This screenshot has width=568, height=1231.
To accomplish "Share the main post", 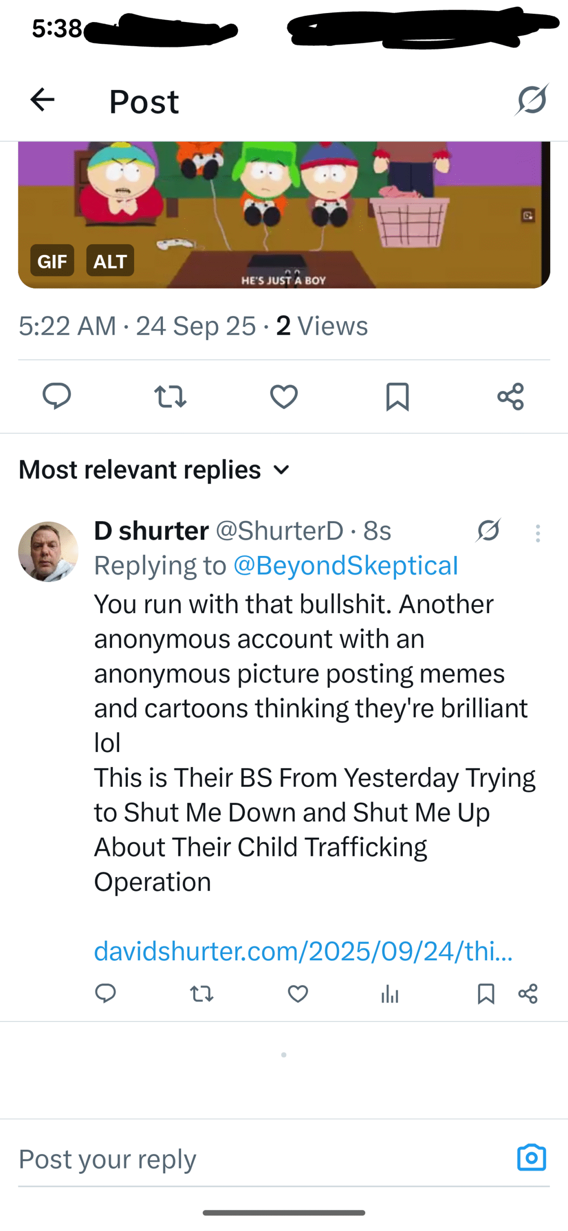I will tap(510, 396).
